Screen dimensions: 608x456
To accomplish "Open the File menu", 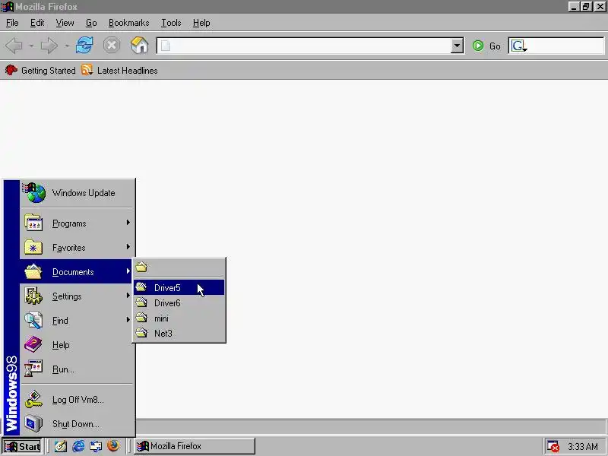I will pos(12,23).
